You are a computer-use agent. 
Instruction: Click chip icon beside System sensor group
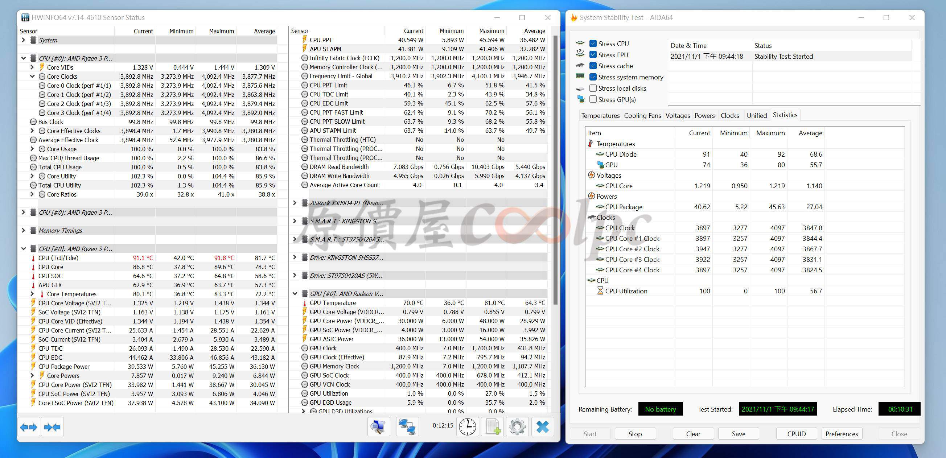coord(33,40)
